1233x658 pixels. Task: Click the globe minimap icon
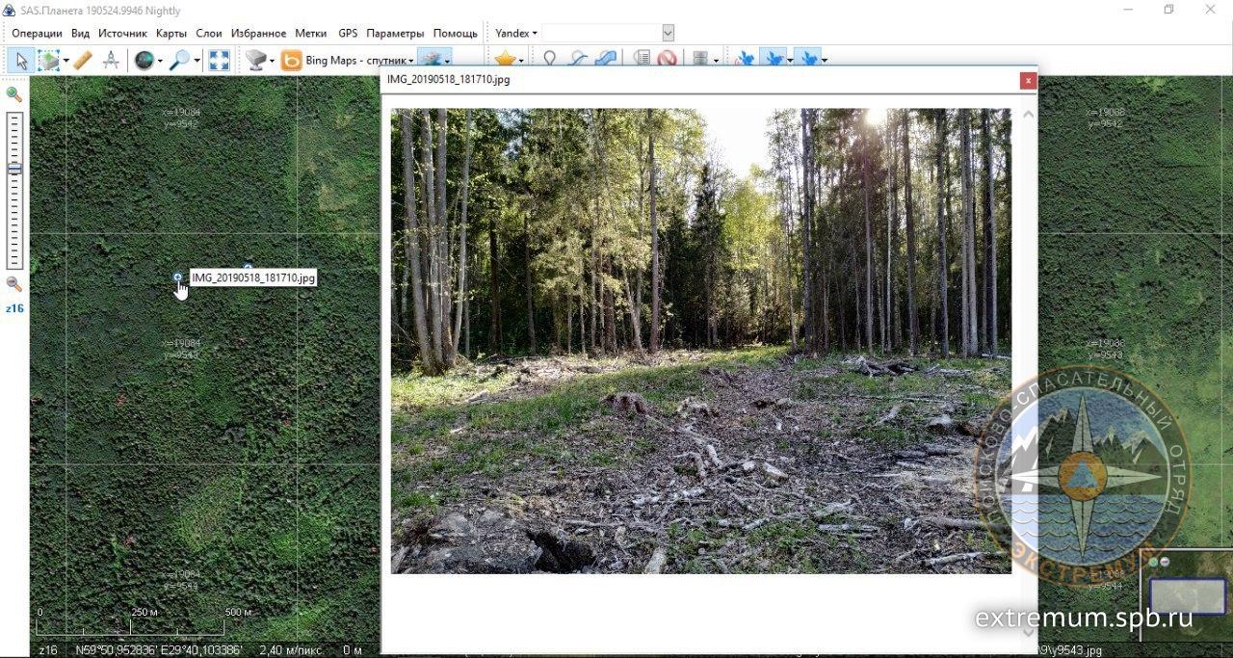(144, 61)
